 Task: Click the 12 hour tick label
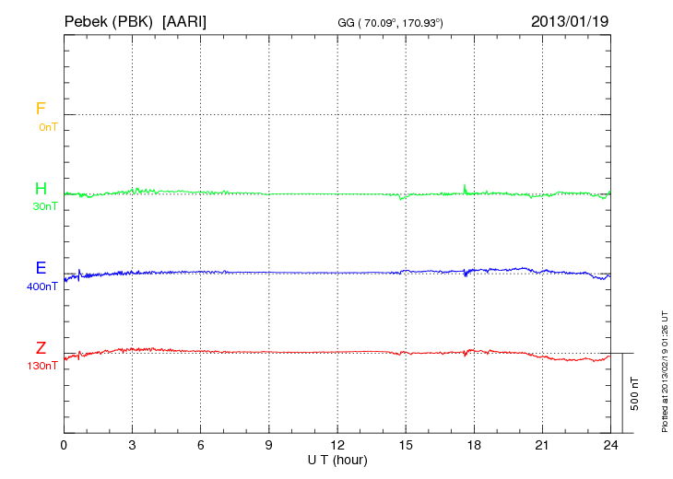tap(337, 445)
